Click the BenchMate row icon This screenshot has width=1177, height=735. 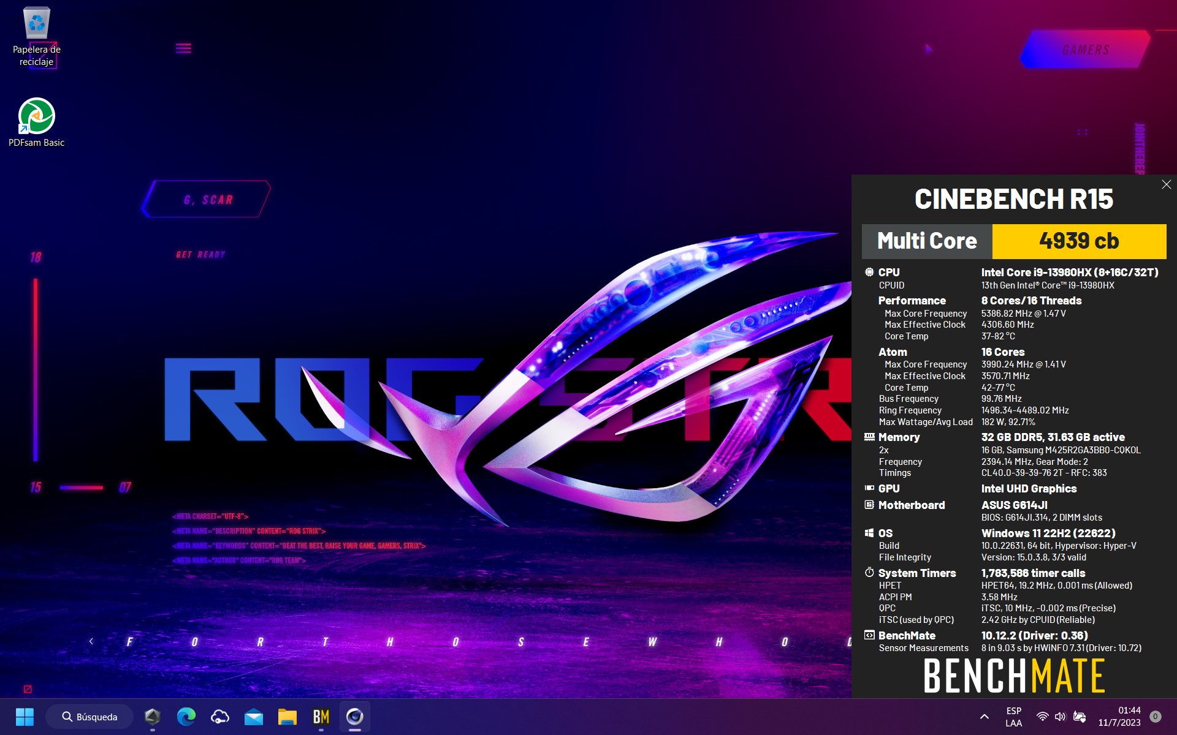(869, 635)
